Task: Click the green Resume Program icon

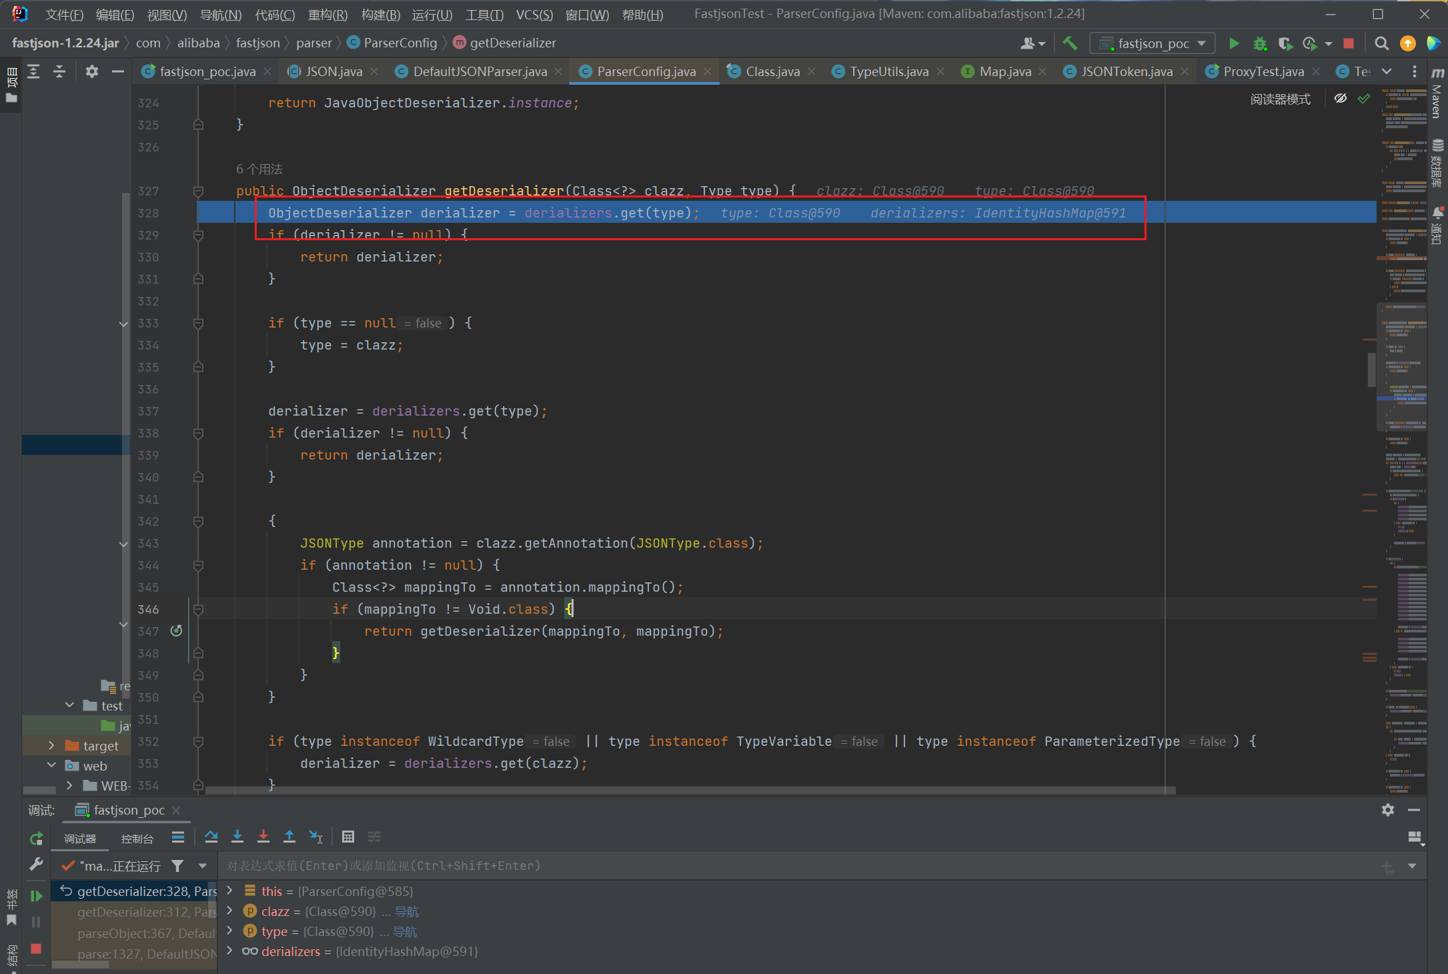Action: coord(37,896)
